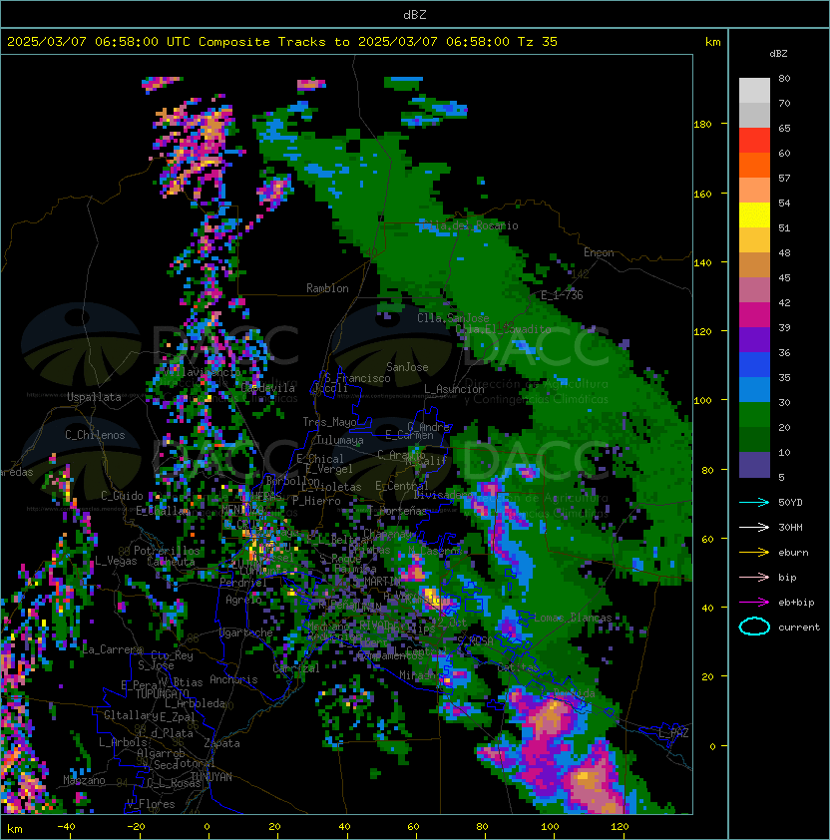830x840 pixels.
Task: Pick the red 65 dBZ legend swatch
Action: pos(754,141)
